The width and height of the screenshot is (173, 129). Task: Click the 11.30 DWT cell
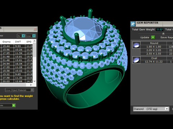[x=19, y=78]
